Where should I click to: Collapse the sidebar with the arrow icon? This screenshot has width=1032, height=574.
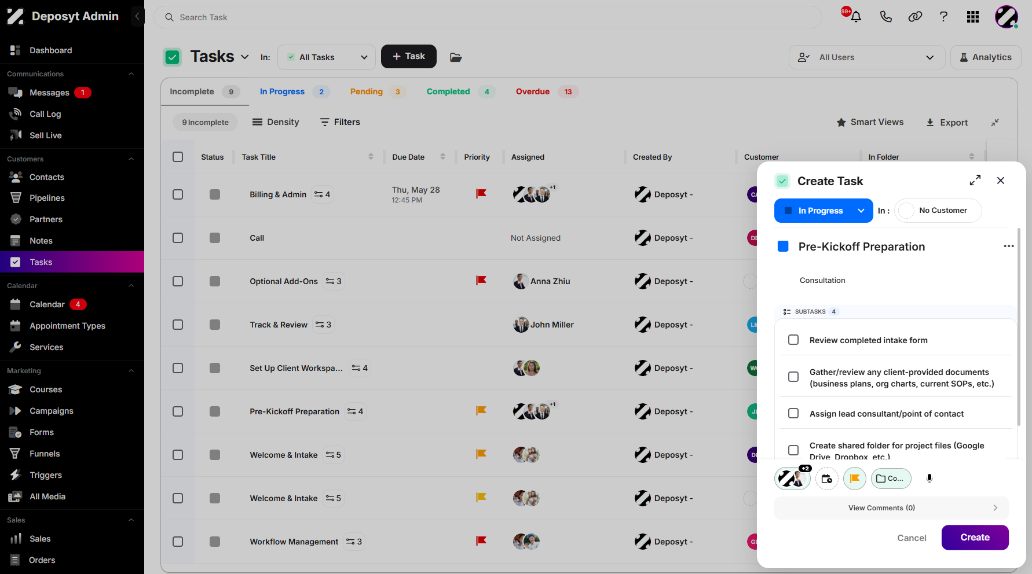click(x=137, y=16)
